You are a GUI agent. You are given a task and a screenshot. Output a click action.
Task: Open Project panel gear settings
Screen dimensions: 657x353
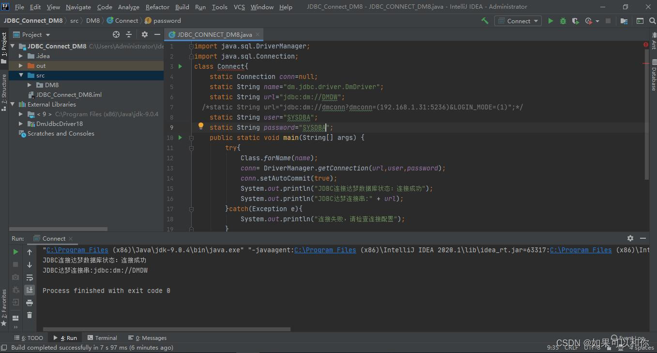click(144, 34)
